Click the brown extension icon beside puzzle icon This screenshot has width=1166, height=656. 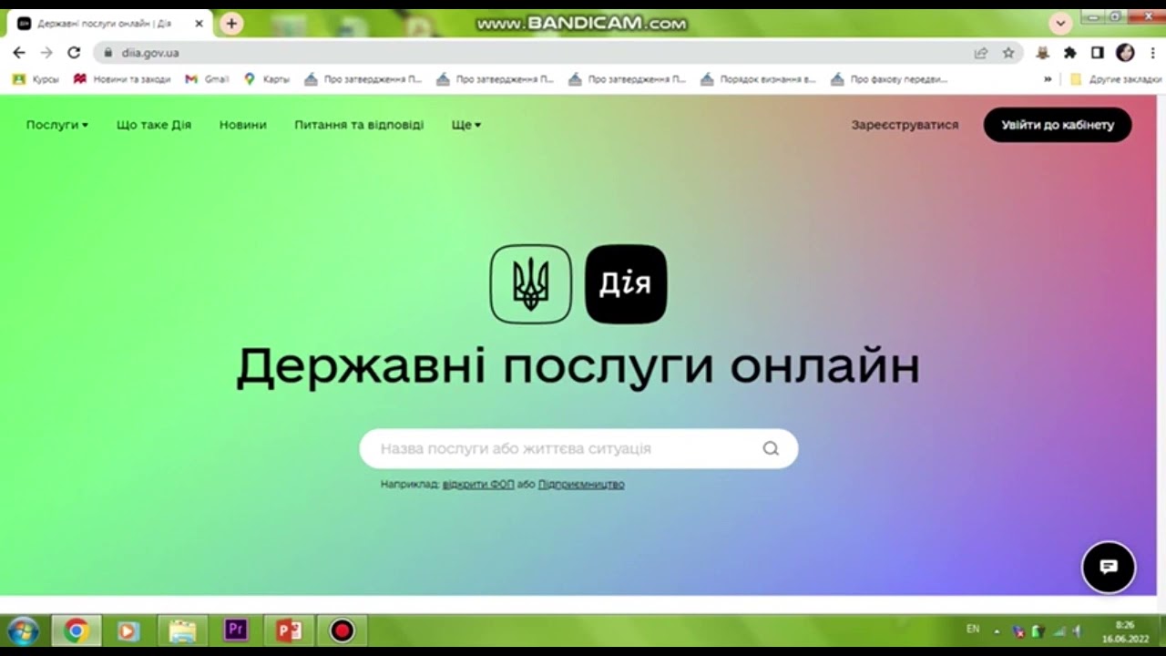click(1043, 53)
